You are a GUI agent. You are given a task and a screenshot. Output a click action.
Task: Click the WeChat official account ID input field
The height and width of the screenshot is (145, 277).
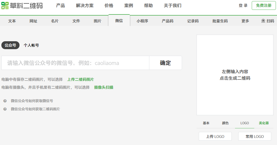(75, 63)
